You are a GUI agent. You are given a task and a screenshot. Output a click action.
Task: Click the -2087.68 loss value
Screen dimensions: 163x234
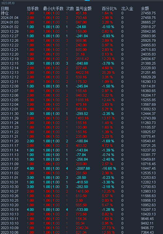tap(82, 168)
